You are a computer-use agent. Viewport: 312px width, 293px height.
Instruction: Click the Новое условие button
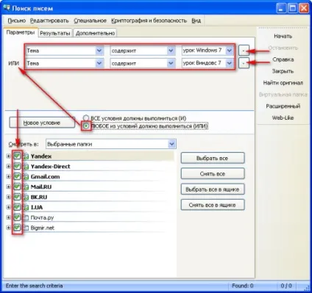pyautogui.click(x=42, y=123)
